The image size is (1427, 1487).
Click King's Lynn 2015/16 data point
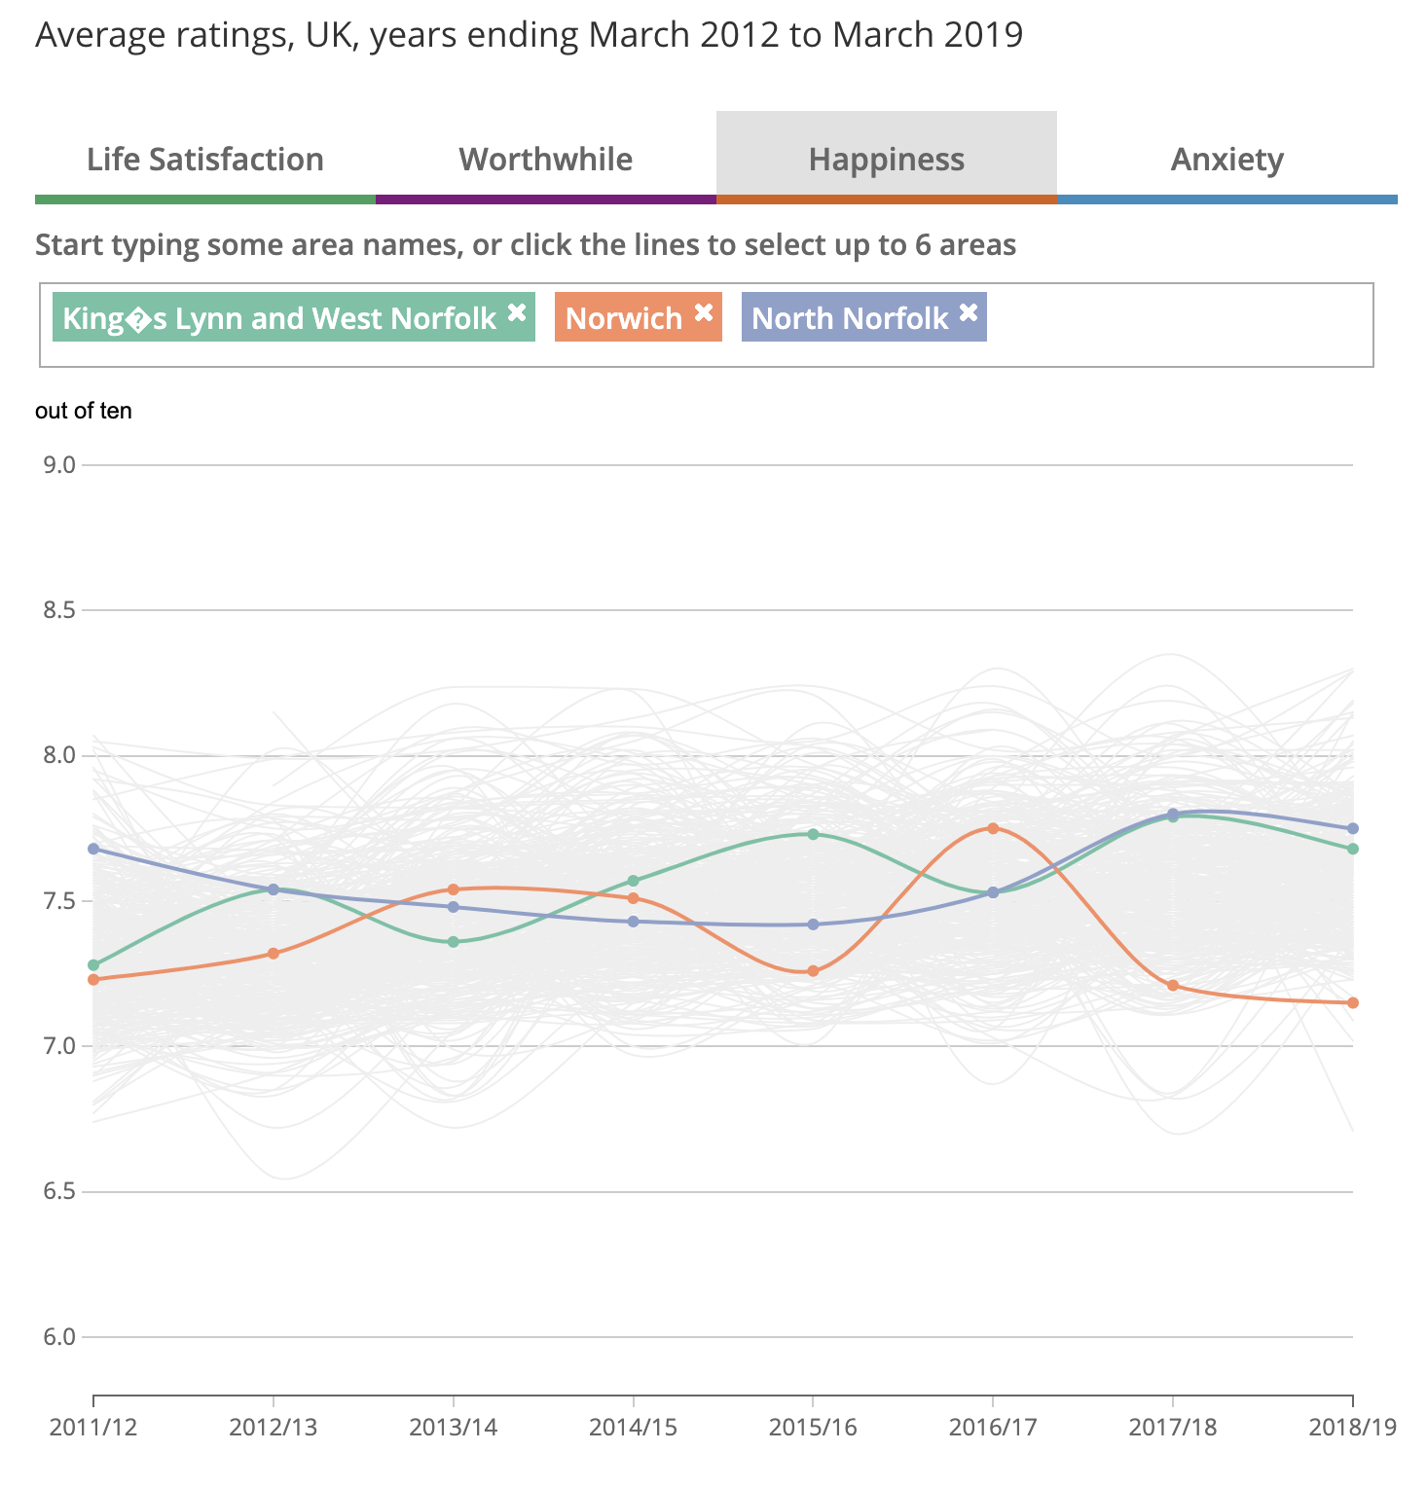click(814, 834)
